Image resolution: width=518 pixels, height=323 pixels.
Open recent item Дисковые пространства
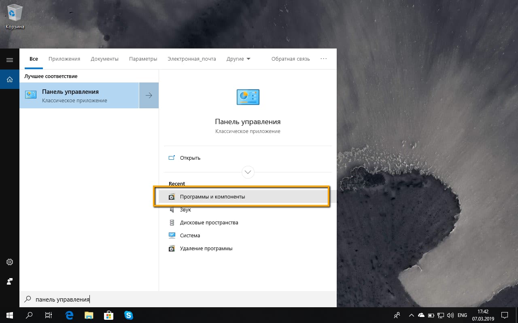click(248, 223)
